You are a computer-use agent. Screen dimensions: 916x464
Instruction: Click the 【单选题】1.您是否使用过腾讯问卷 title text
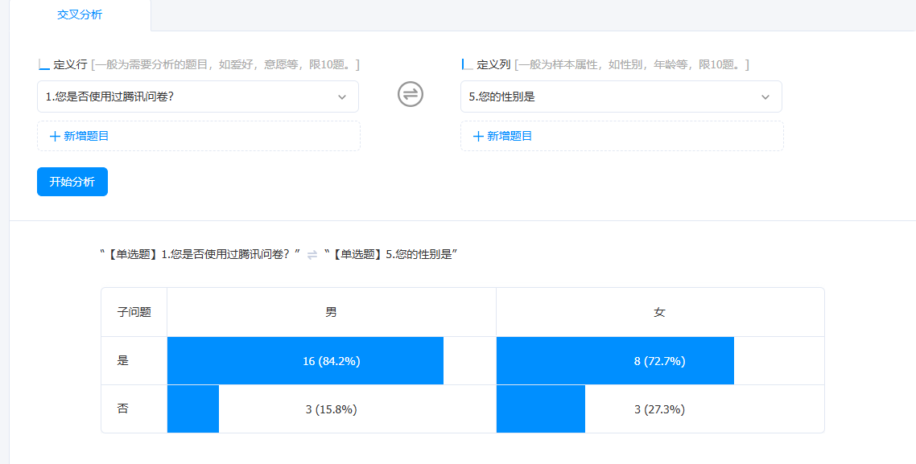(200, 254)
